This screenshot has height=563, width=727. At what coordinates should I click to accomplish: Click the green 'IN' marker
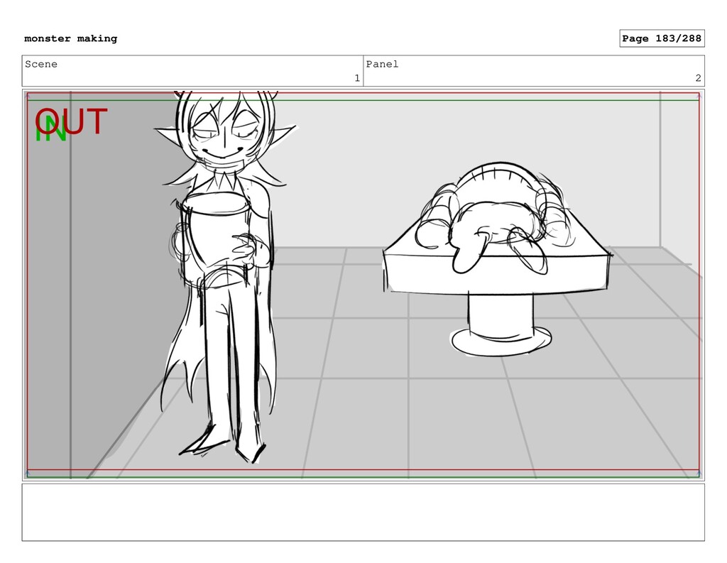[50, 129]
